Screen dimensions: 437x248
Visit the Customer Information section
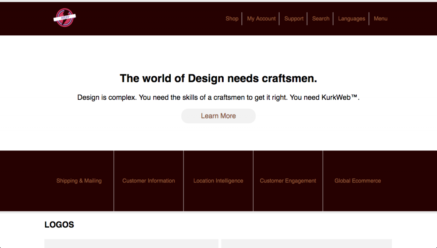[149, 181]
